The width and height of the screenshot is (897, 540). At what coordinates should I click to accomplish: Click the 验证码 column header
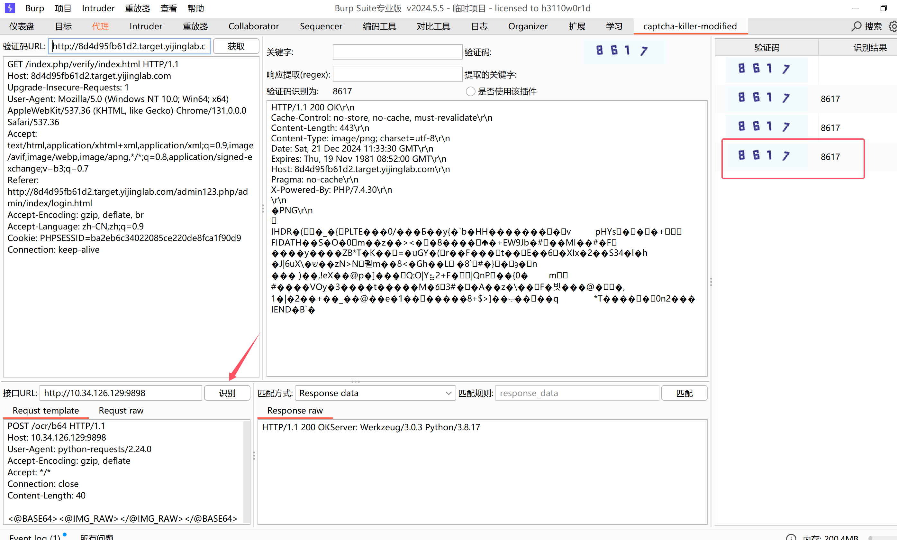pos(766,47)
